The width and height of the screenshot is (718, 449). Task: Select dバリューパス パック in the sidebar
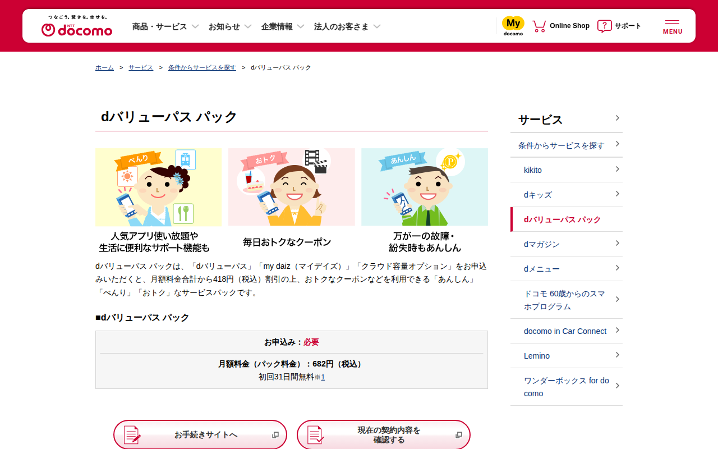(567, 219)
